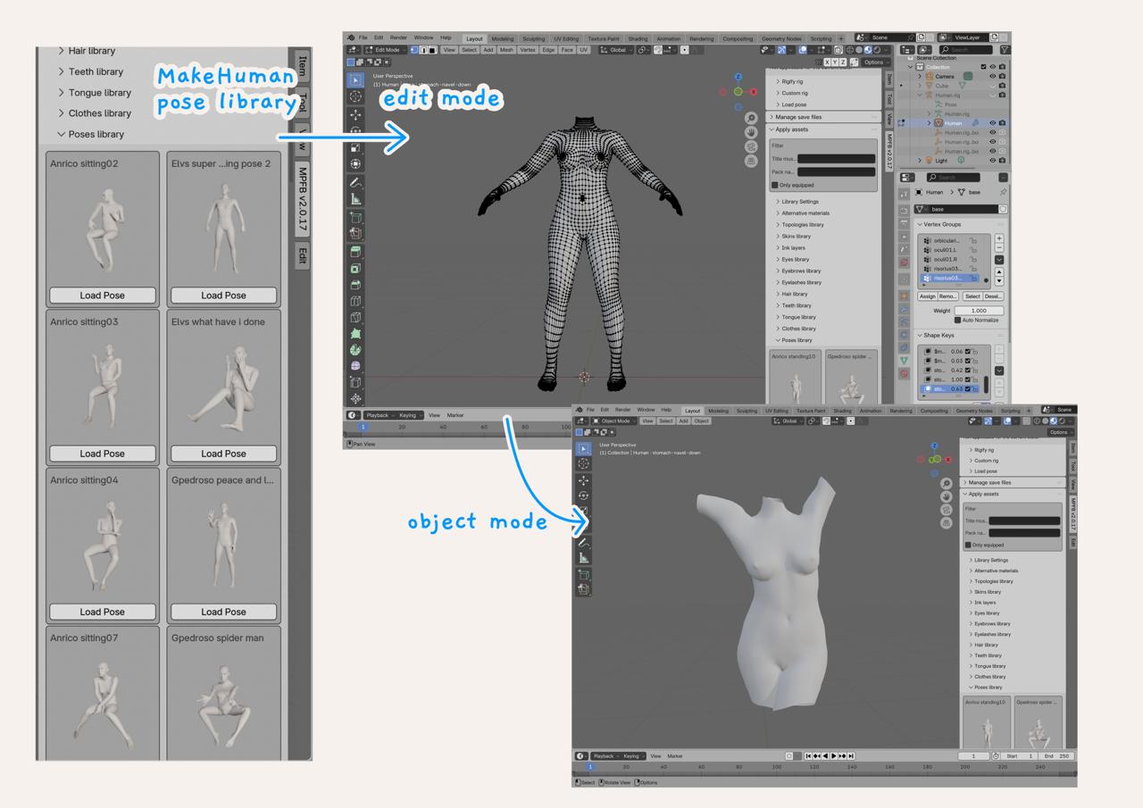The image size is (1143, 808).
Task: Load the Anrico sitting02 pose
Action: tap(103, 296)
